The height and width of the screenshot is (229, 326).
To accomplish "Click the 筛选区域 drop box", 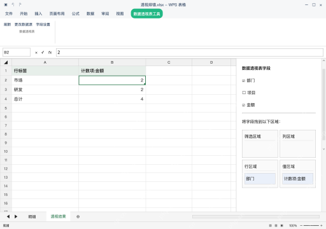I will [260, 144].
